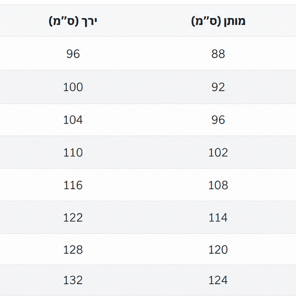Click waist value 124 cell
The height and width of the screenshot is (296, 296).
218,280
